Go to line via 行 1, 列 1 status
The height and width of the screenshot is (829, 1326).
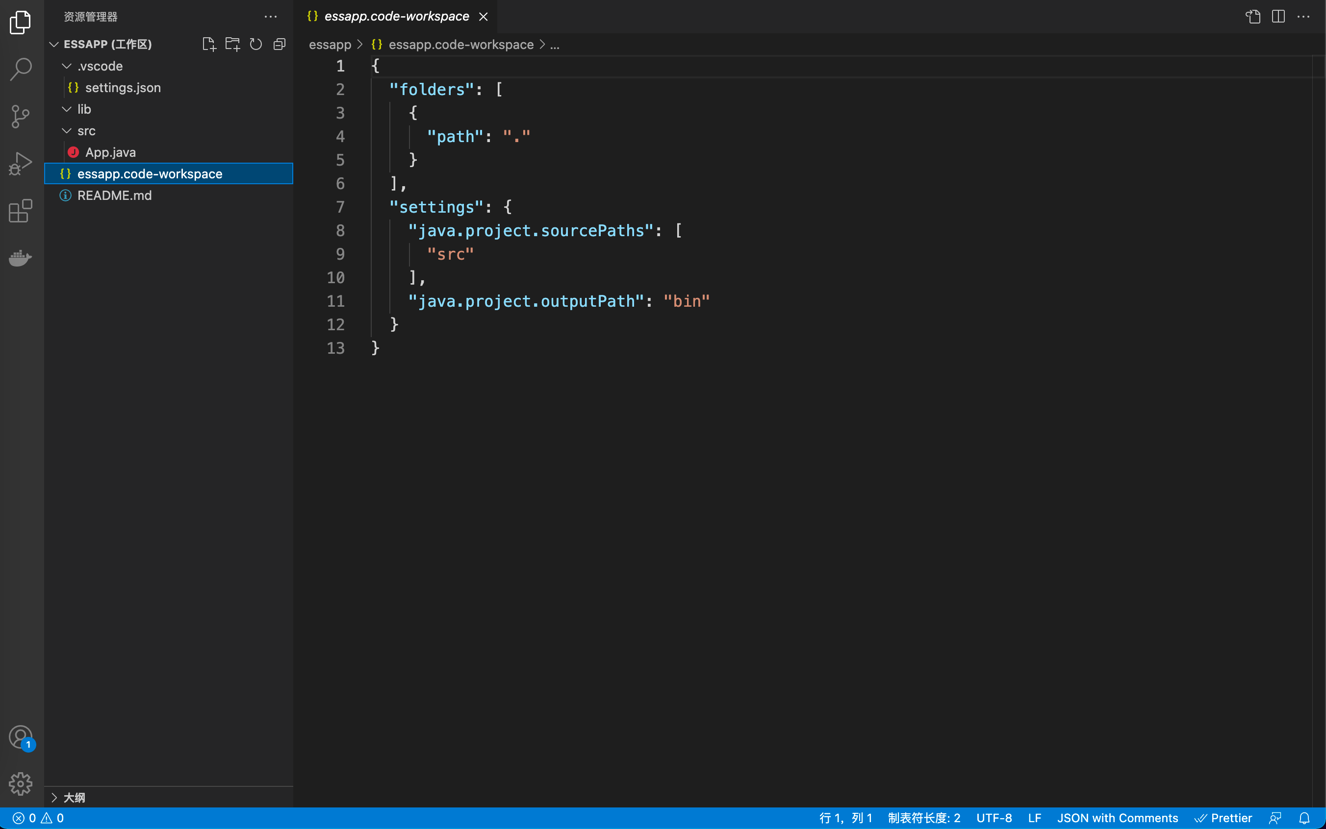tap(845, 818)
